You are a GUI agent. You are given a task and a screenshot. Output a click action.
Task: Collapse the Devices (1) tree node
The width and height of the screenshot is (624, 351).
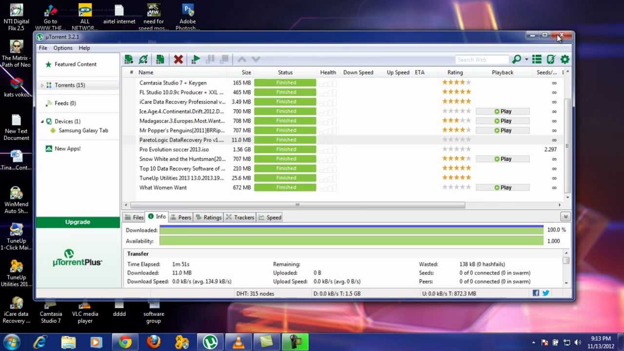(42, 121)
